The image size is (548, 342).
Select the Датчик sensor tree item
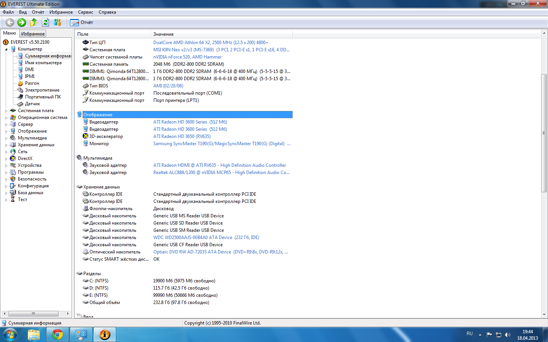tap(32, 104)
